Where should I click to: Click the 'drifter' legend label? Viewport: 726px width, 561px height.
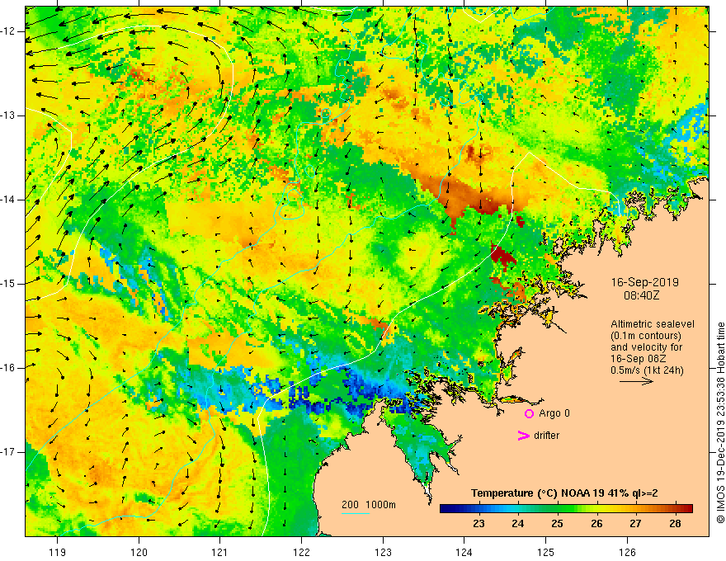(x=546, y=436)
